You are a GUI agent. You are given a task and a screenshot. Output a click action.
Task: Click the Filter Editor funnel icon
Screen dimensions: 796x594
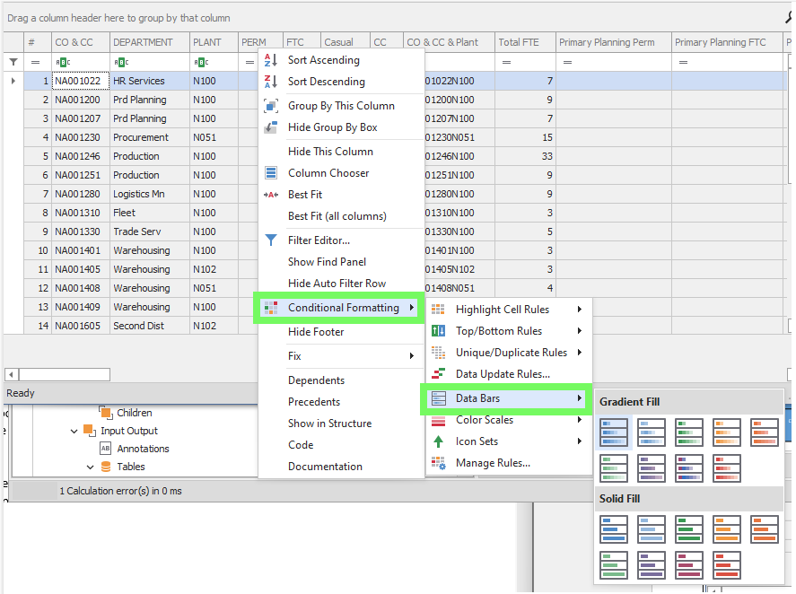pos(271,240)
